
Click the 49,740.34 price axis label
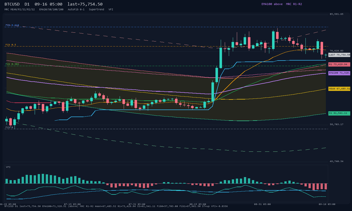tap(336, 161)
